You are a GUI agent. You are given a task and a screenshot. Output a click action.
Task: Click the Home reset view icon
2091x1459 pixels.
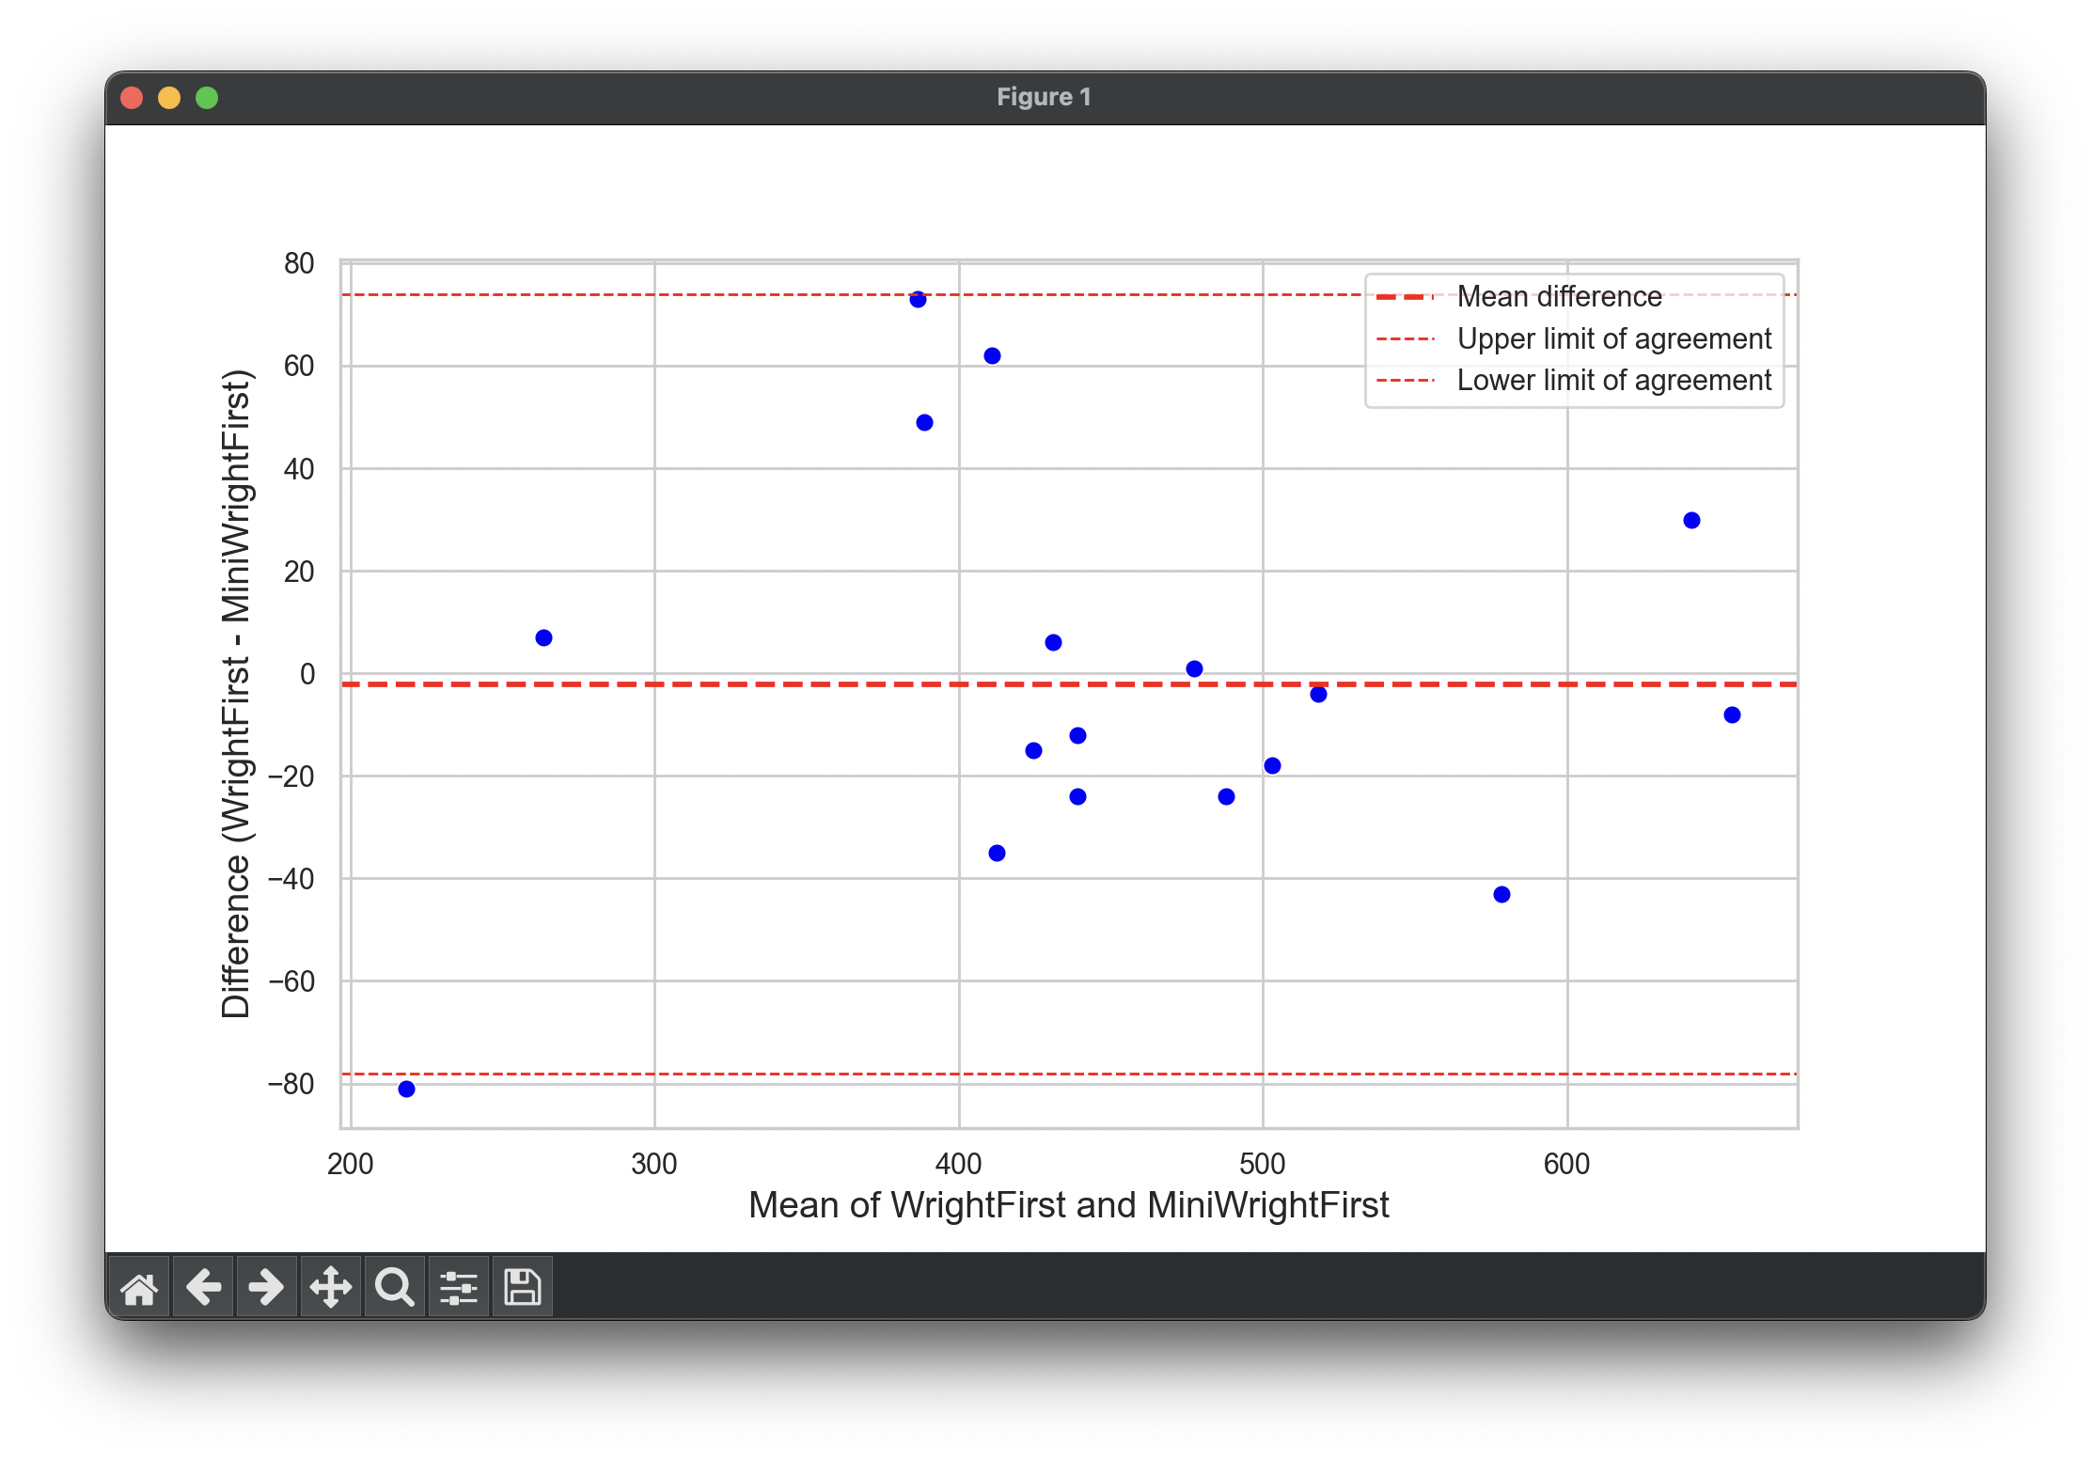coord(139,1287)
